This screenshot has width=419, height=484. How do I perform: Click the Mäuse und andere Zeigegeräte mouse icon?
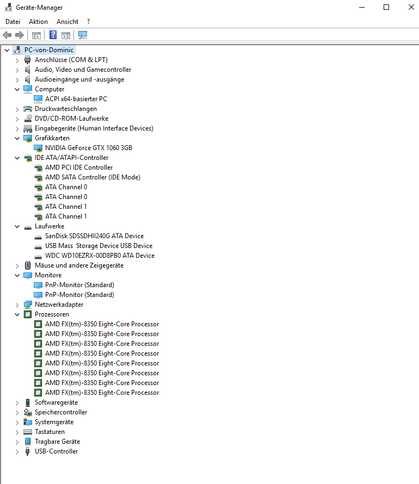click(28, 265)
